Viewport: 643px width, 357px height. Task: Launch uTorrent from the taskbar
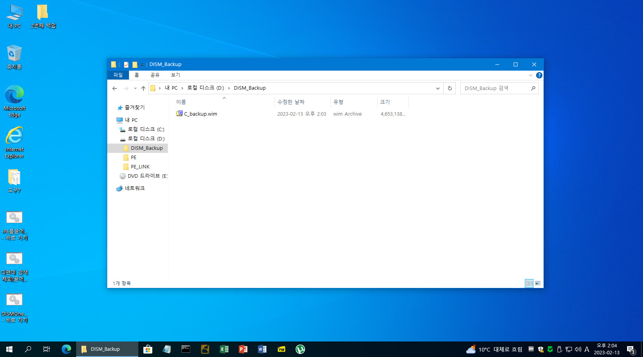coord(300,349)
